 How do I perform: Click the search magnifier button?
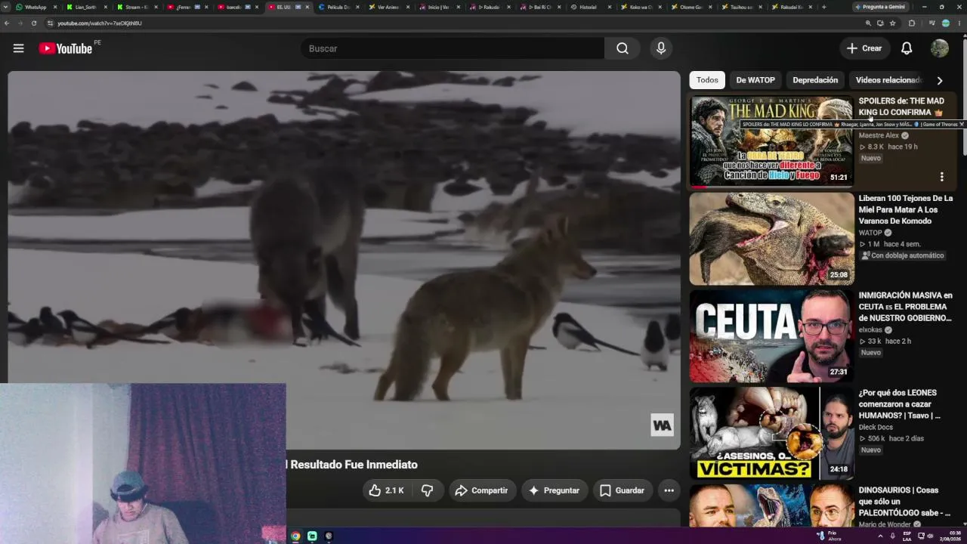click(622, 48)
